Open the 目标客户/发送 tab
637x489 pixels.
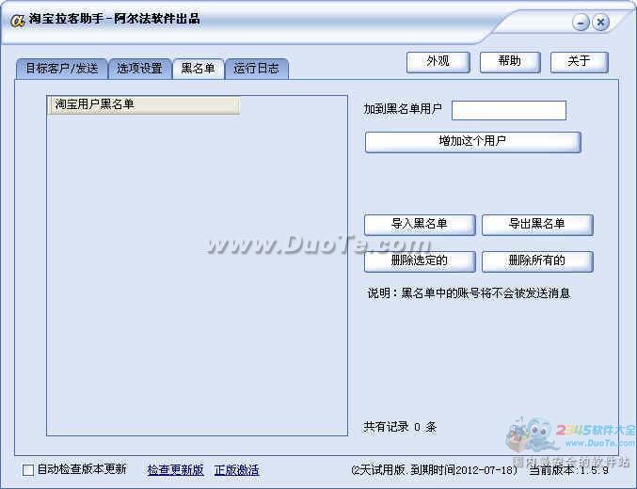click(x=62, y=69)
